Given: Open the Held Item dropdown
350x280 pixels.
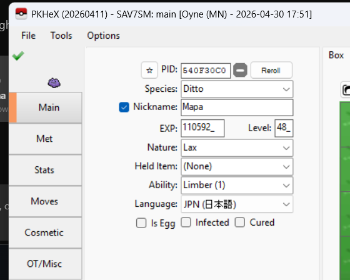Looking at the screenshot, I should coord(237,167).
